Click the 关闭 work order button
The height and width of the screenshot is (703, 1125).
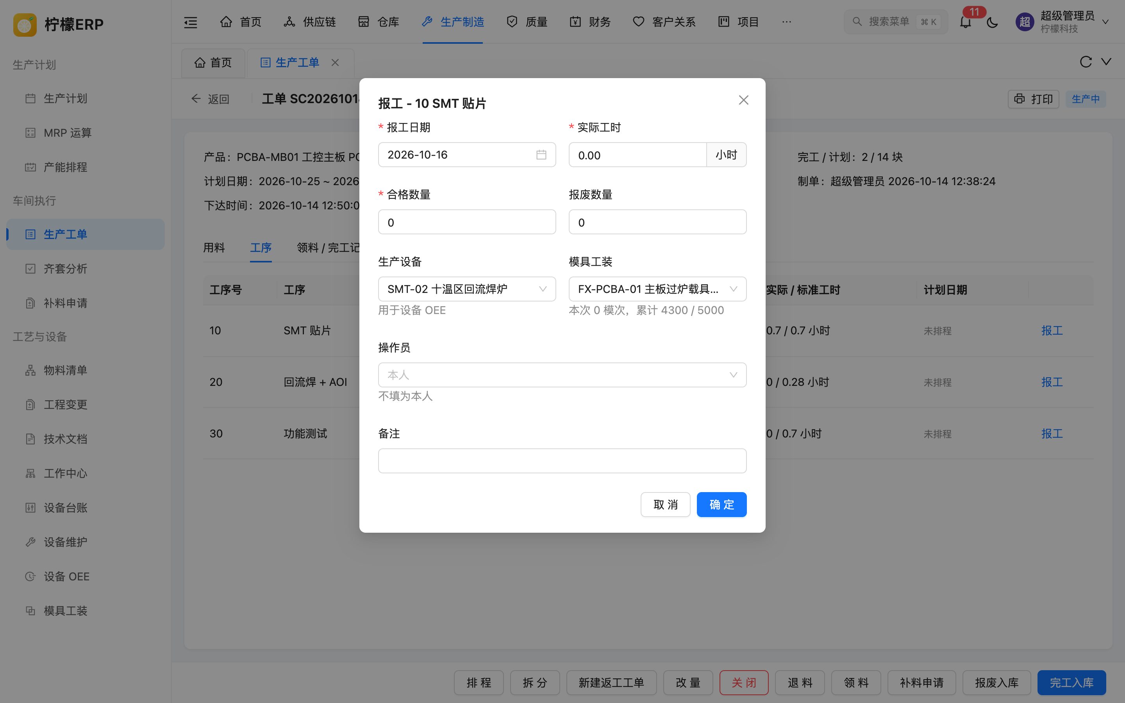pos(743,683)
